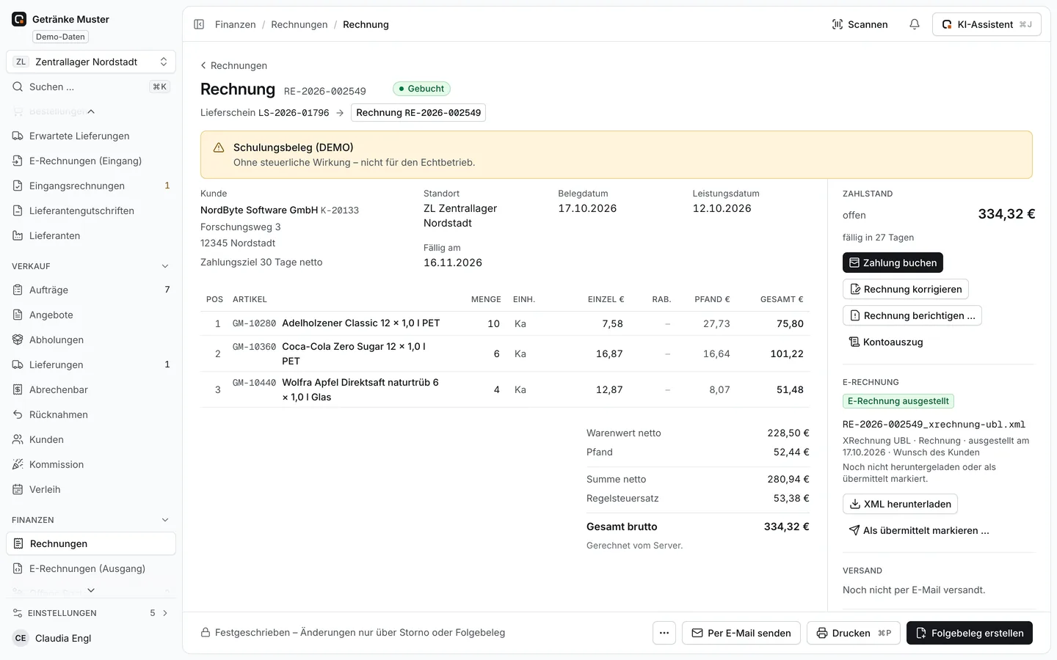Click the Lieferanten icon in sidebar
This screenshot has width=1057, height=660.
[18, 235]
